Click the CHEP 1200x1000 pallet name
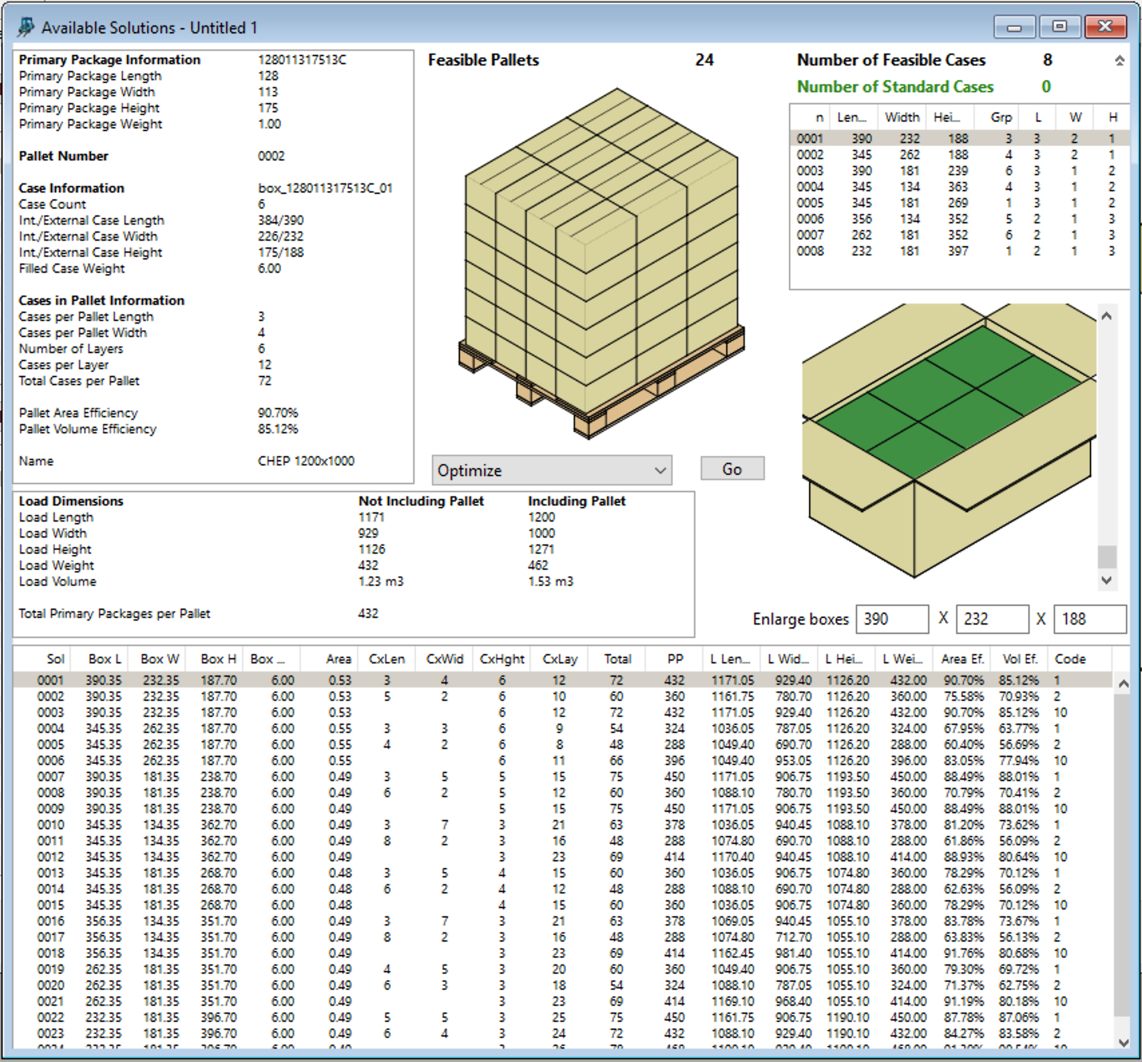Image resolution: width=1142 pixels, height=1062 pixels. coord(306,461)
